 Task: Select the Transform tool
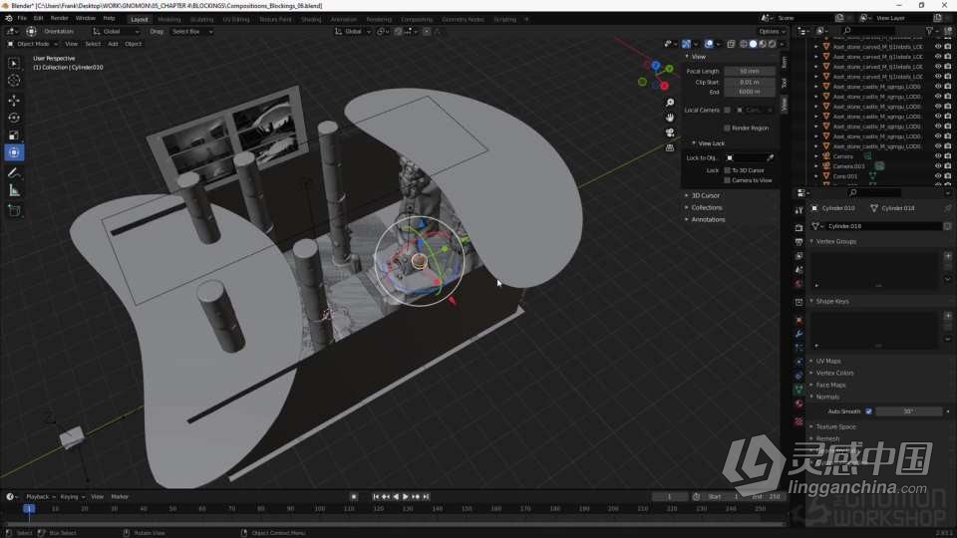[14, 152]
